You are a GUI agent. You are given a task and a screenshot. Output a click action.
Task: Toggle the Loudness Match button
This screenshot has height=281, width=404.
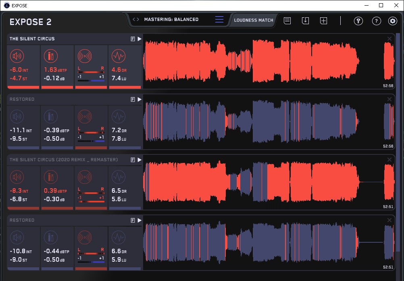(254, 20)
